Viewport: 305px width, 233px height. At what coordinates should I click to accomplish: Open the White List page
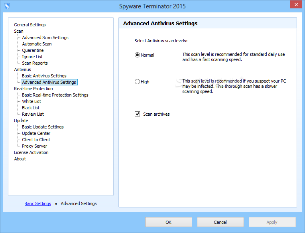(x=31, y=101)
